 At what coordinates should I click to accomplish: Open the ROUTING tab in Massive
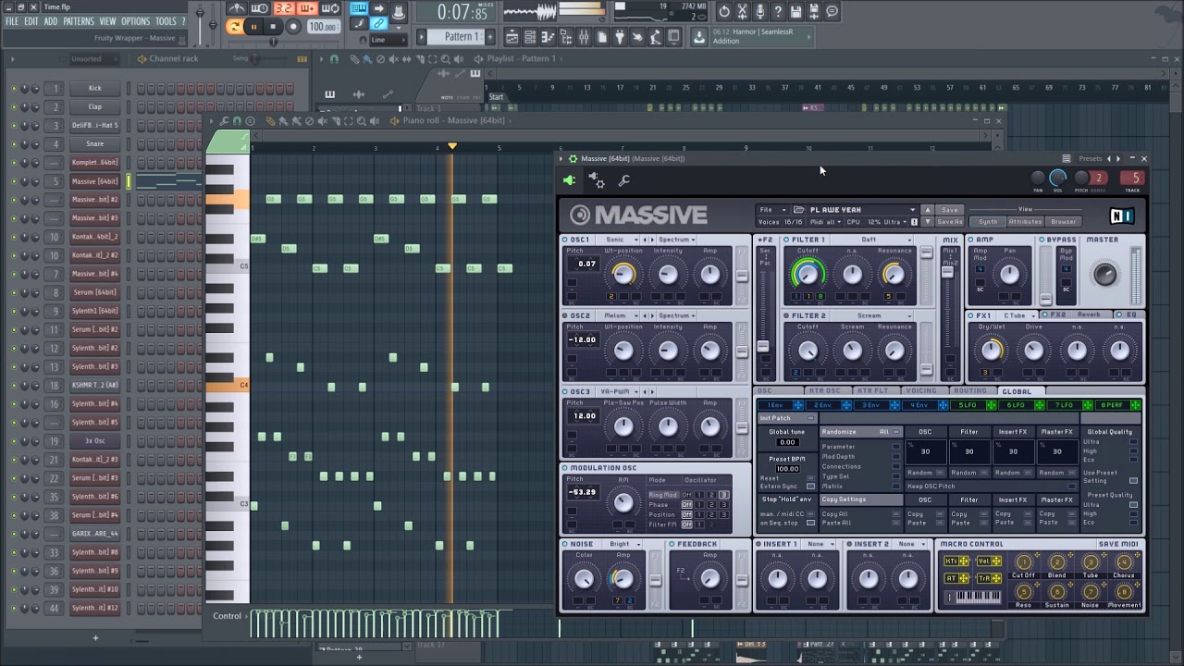pos(969,391)
